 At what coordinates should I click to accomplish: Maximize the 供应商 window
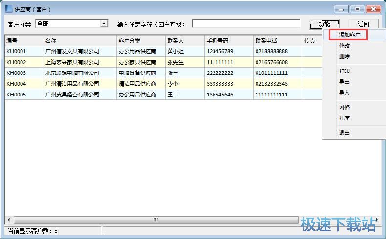pos(357,9)
